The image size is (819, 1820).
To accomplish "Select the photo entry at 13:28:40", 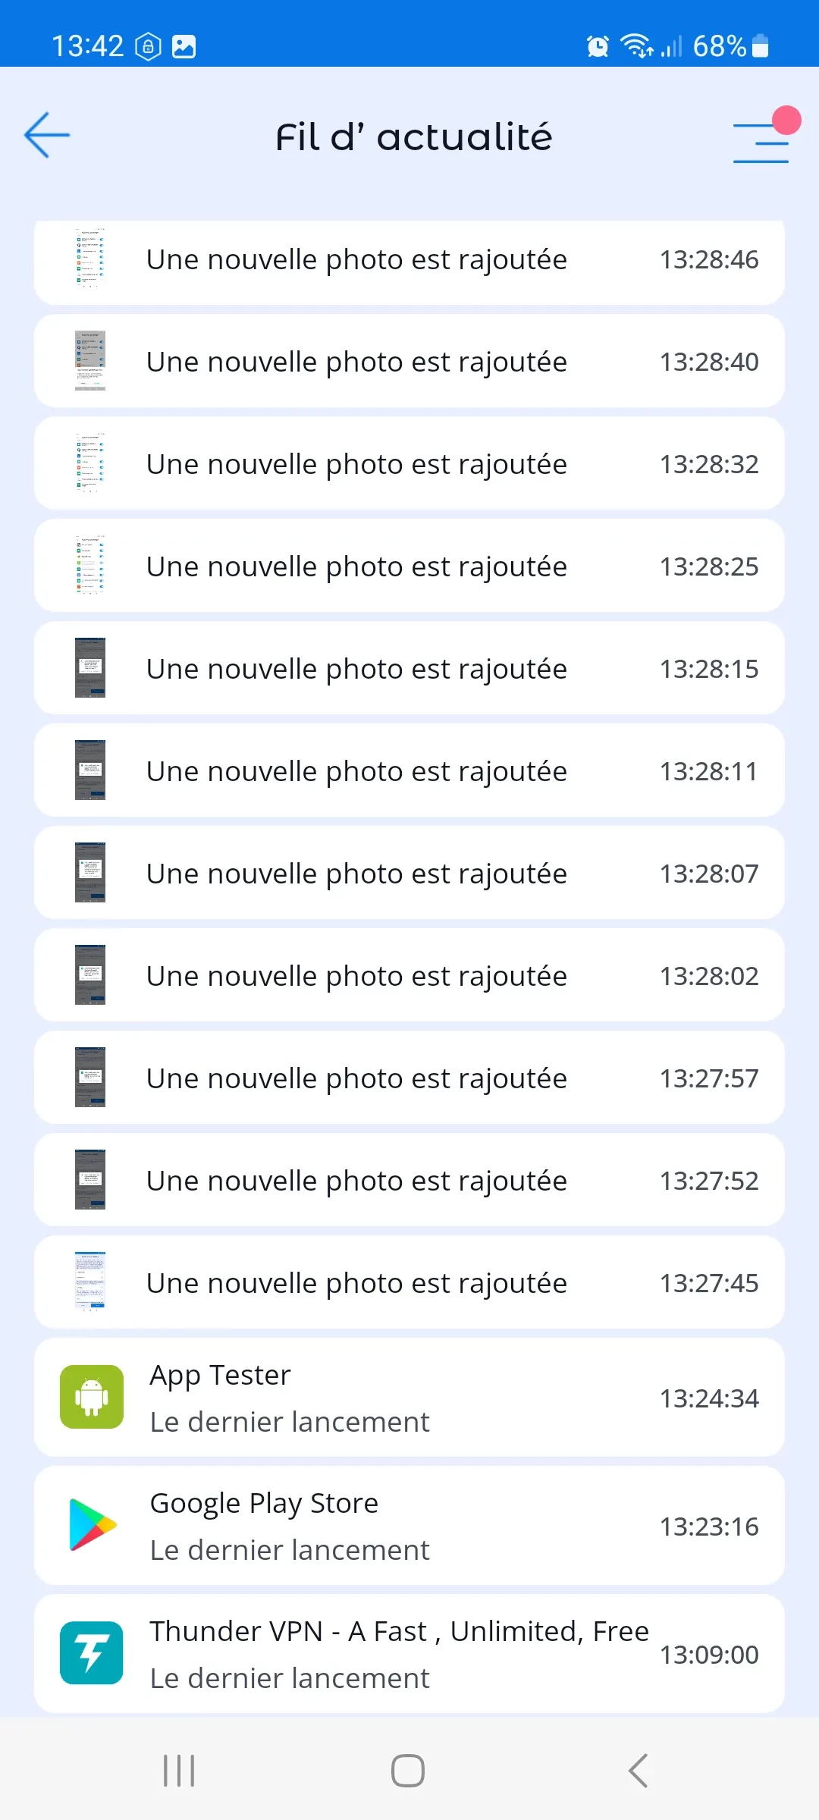I will pyautogui.click(x=409, y=362).
